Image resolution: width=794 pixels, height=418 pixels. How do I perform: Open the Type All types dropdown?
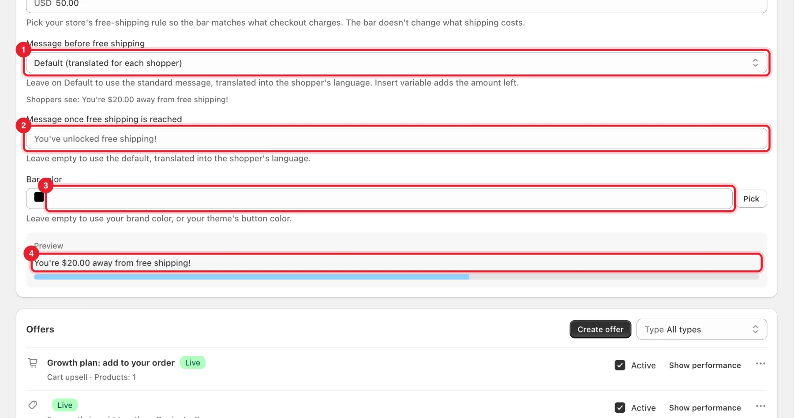pos(701,329)
